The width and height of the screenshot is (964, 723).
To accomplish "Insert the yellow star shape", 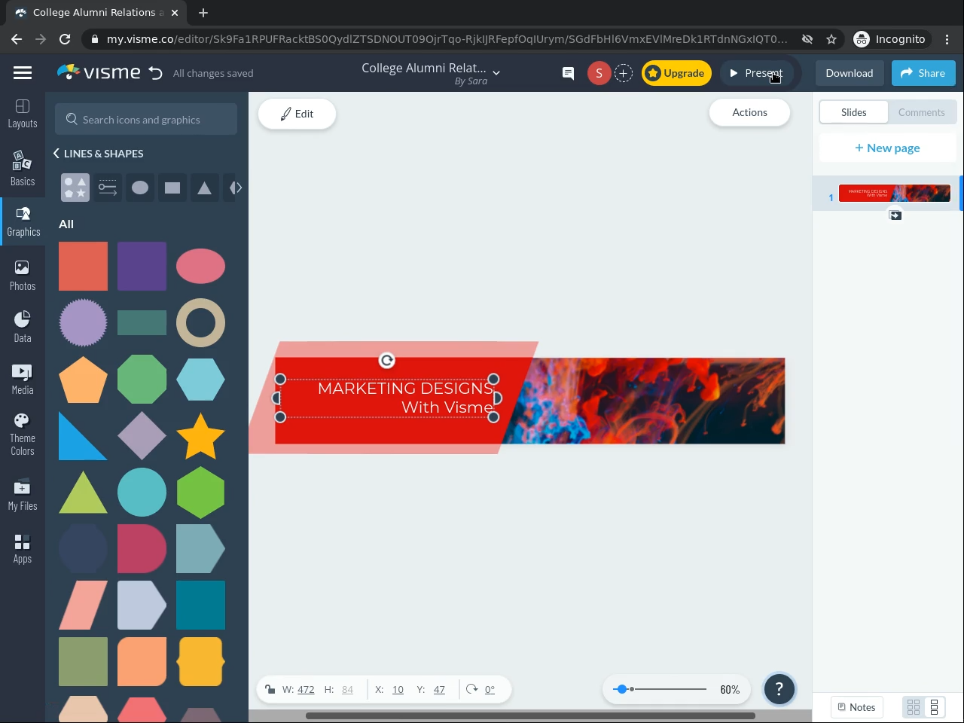I will click(x=200, y=436).
